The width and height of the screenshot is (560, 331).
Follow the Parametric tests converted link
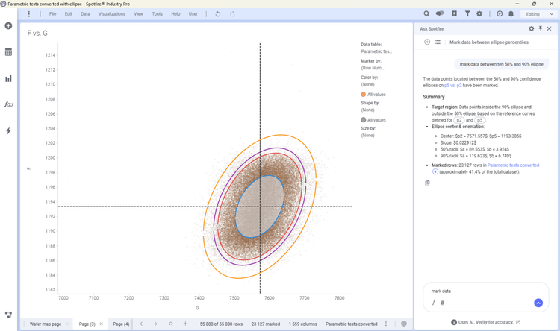pos(513,165)
